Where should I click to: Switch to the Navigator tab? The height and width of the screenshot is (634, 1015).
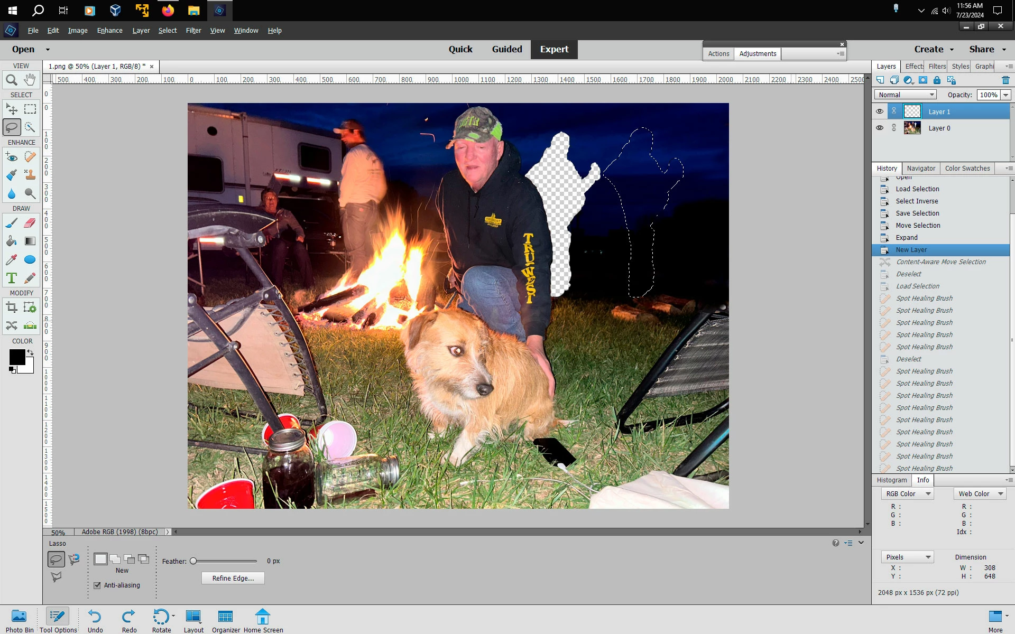[921, 169]
